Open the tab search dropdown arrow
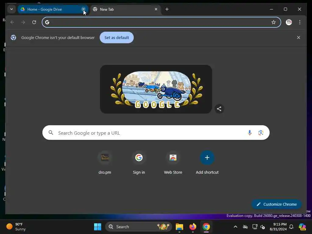This screenshot has height=234, width=312. pos(12,9)
